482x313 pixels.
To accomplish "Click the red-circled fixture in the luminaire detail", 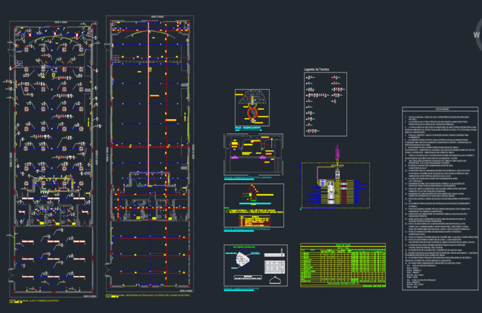I will (252, 113).
